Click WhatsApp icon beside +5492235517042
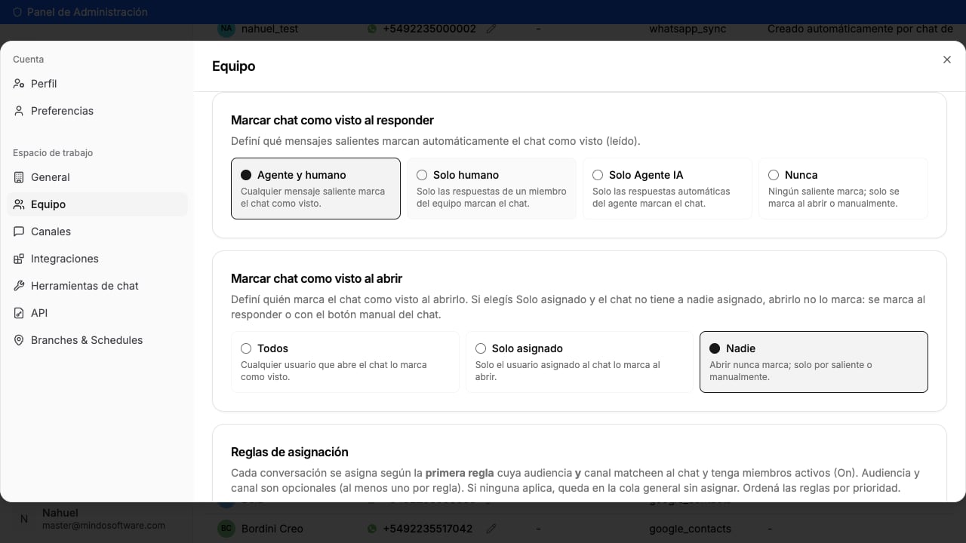This screenshot has width=966, height=543. point(372,529)
